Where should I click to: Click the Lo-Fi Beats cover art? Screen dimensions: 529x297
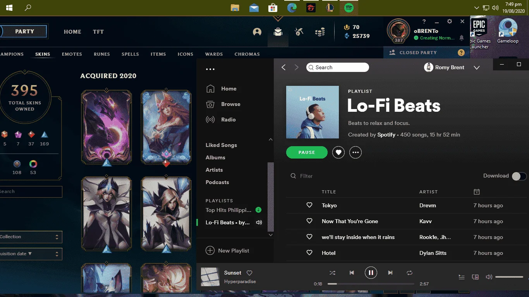pos(313,112)
